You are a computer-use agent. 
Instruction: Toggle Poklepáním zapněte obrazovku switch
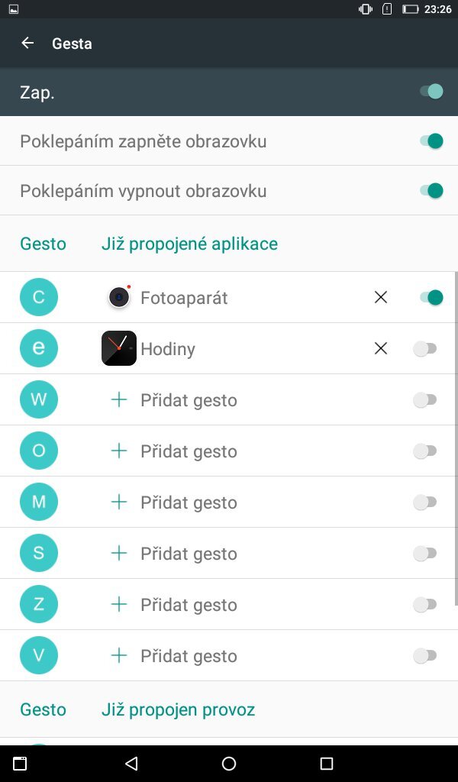pyautogui.click(x=431, y=141)
